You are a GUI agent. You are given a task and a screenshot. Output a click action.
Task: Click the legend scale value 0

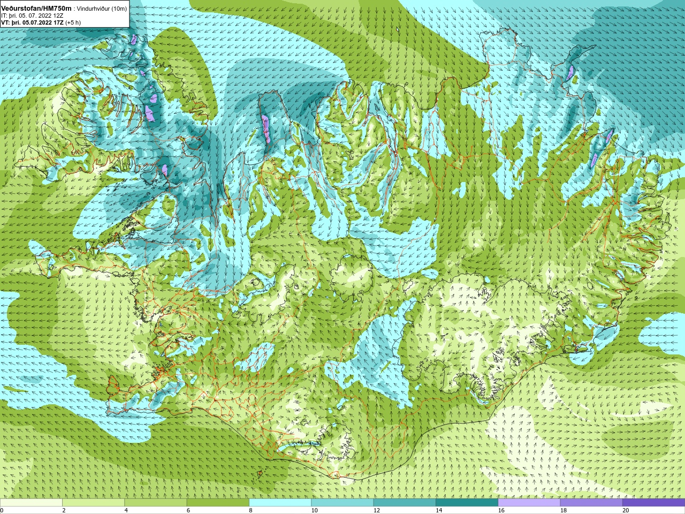pos(2,510)
